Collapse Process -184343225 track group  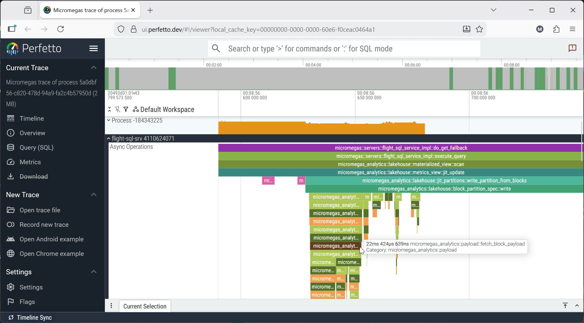[x=109, y=120]
